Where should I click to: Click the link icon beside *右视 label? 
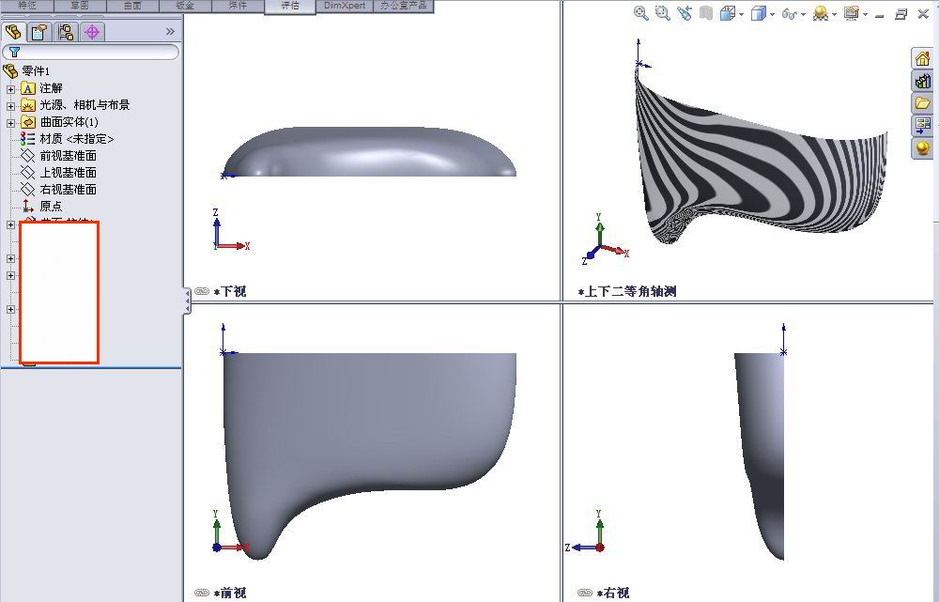[x=585, y=593]
